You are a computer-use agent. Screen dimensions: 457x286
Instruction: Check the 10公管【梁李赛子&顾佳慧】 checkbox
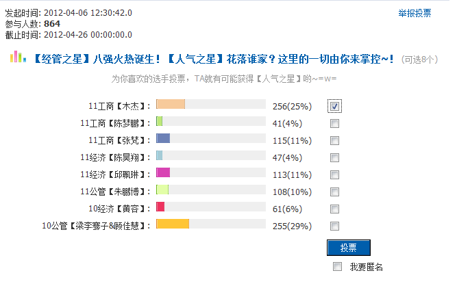tap(334, 226)
